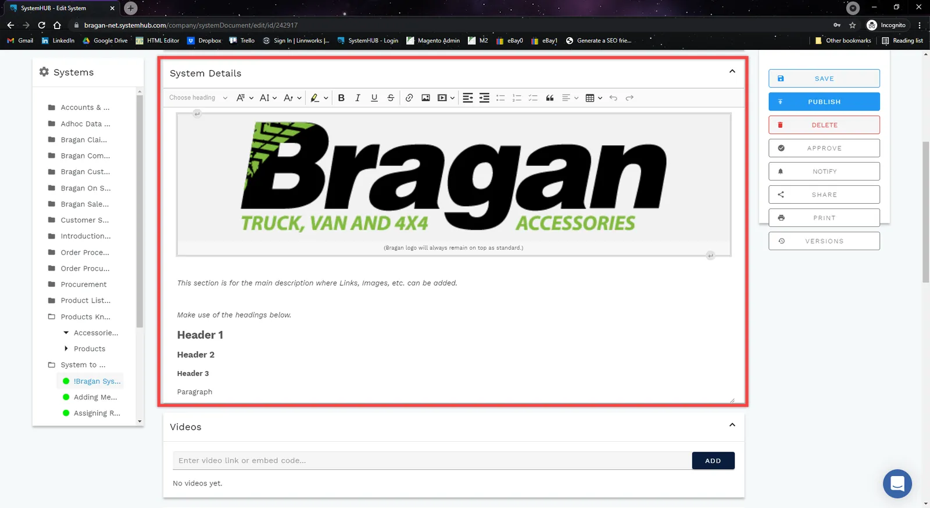Viewport: 930px width, 508px height.
Task: Open the Assigning R... system item
Action: pos(91,413)
